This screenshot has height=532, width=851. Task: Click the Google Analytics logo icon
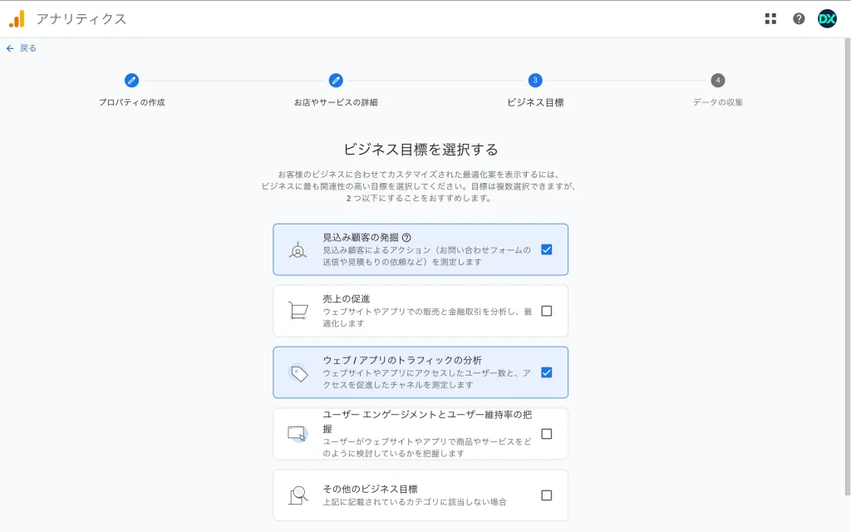tap(17, 18)
